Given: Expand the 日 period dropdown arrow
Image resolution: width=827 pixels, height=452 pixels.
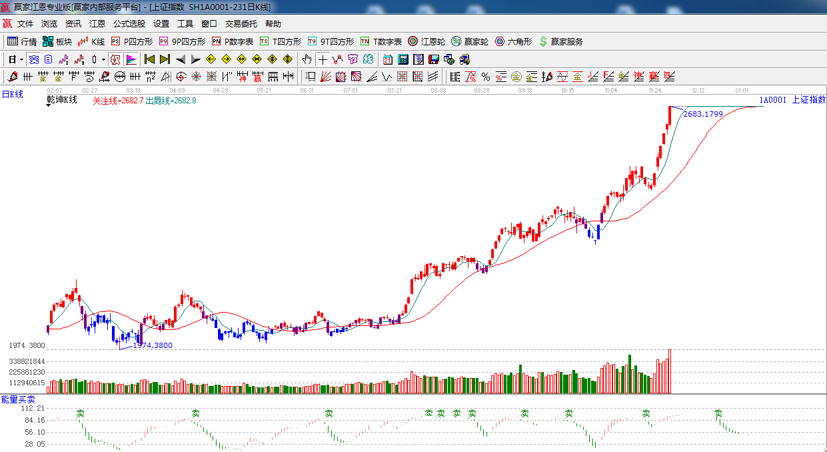Looking at the screenshot, I should pos(21,59).
